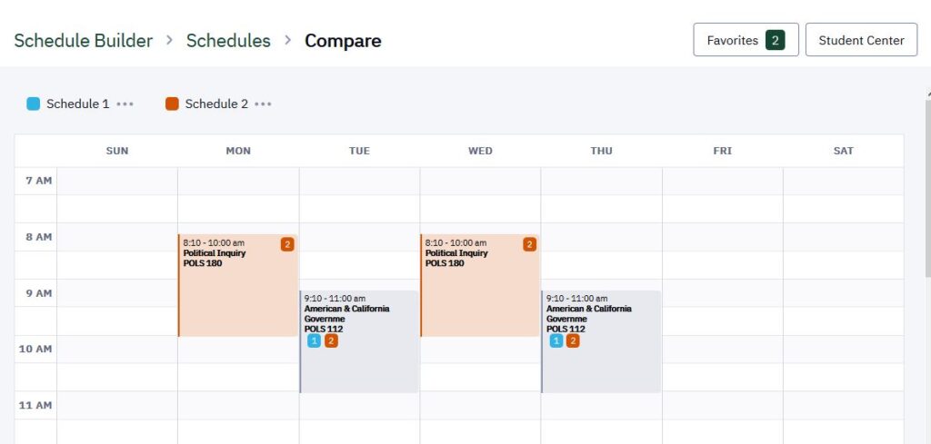Click the vertical scrollbar on right edge
The width and height of the screenshot is (931, 444).
click(x=928, y=183)
